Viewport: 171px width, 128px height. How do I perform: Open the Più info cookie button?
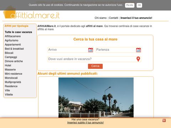(130, 5)
